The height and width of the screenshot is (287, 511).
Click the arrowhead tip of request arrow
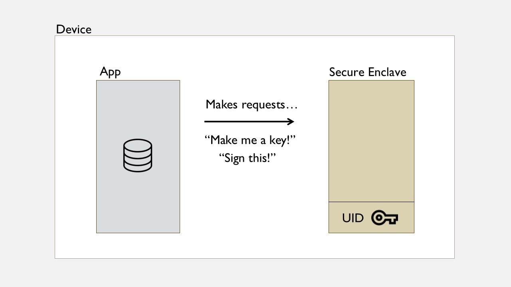pyautogui.click(x=291, y=122)
